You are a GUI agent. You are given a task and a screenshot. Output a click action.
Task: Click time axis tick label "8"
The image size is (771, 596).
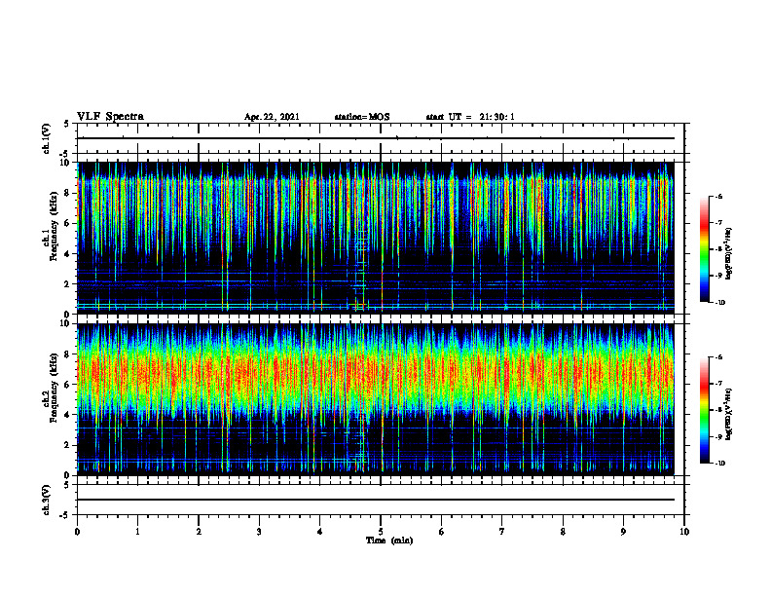pyautogui.click(x=563, y=532)
